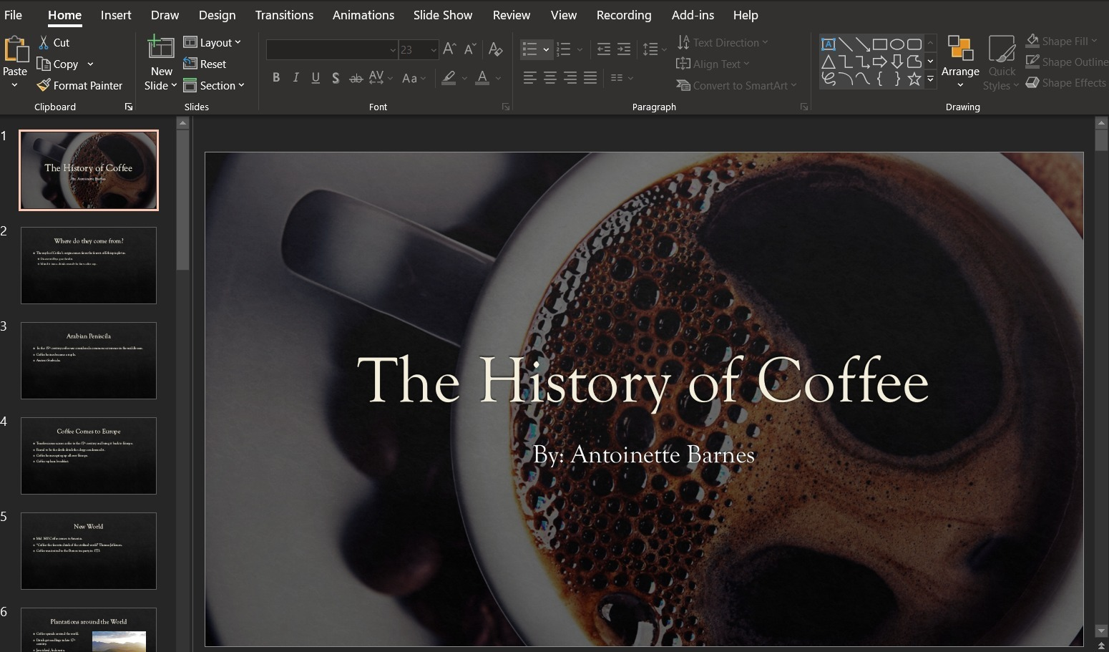Justify the paragraph text
This screenshot has width=1109, height=652.
(590, 78)
